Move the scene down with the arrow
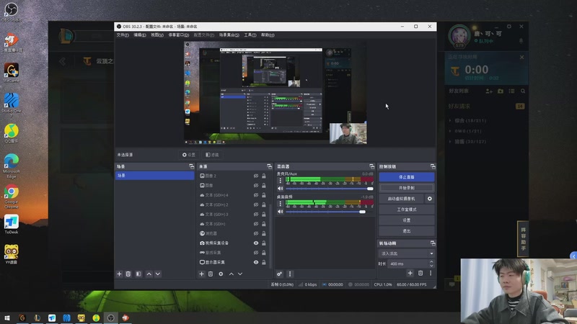 click(x=158, y=274)
